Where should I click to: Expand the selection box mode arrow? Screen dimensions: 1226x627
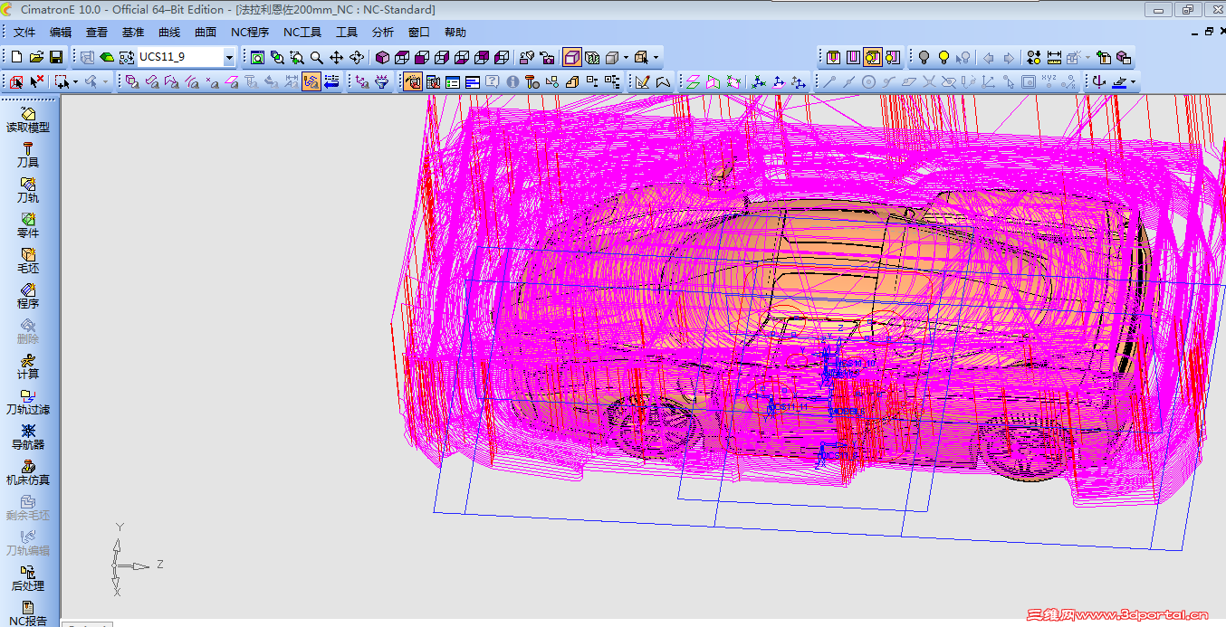pos(75,81)
